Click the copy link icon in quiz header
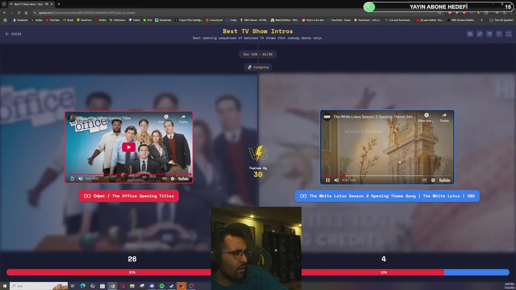 (x=480, y=34)
